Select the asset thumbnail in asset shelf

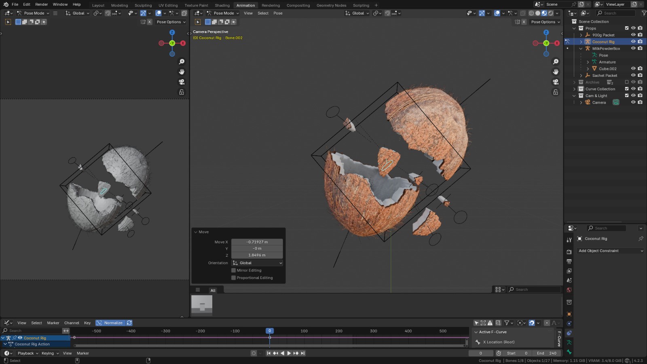(x=201, y=305)
